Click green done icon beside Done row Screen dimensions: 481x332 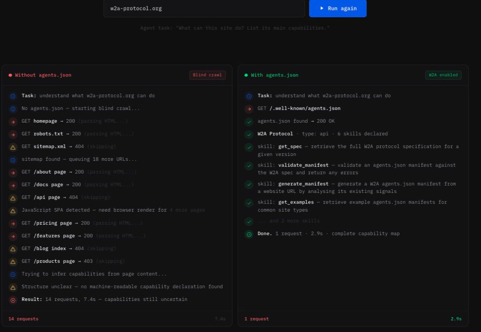249,234
